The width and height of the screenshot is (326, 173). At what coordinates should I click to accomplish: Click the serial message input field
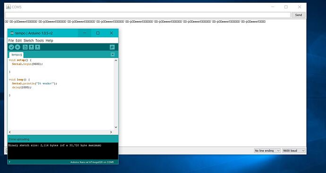(x=147, y=15)
